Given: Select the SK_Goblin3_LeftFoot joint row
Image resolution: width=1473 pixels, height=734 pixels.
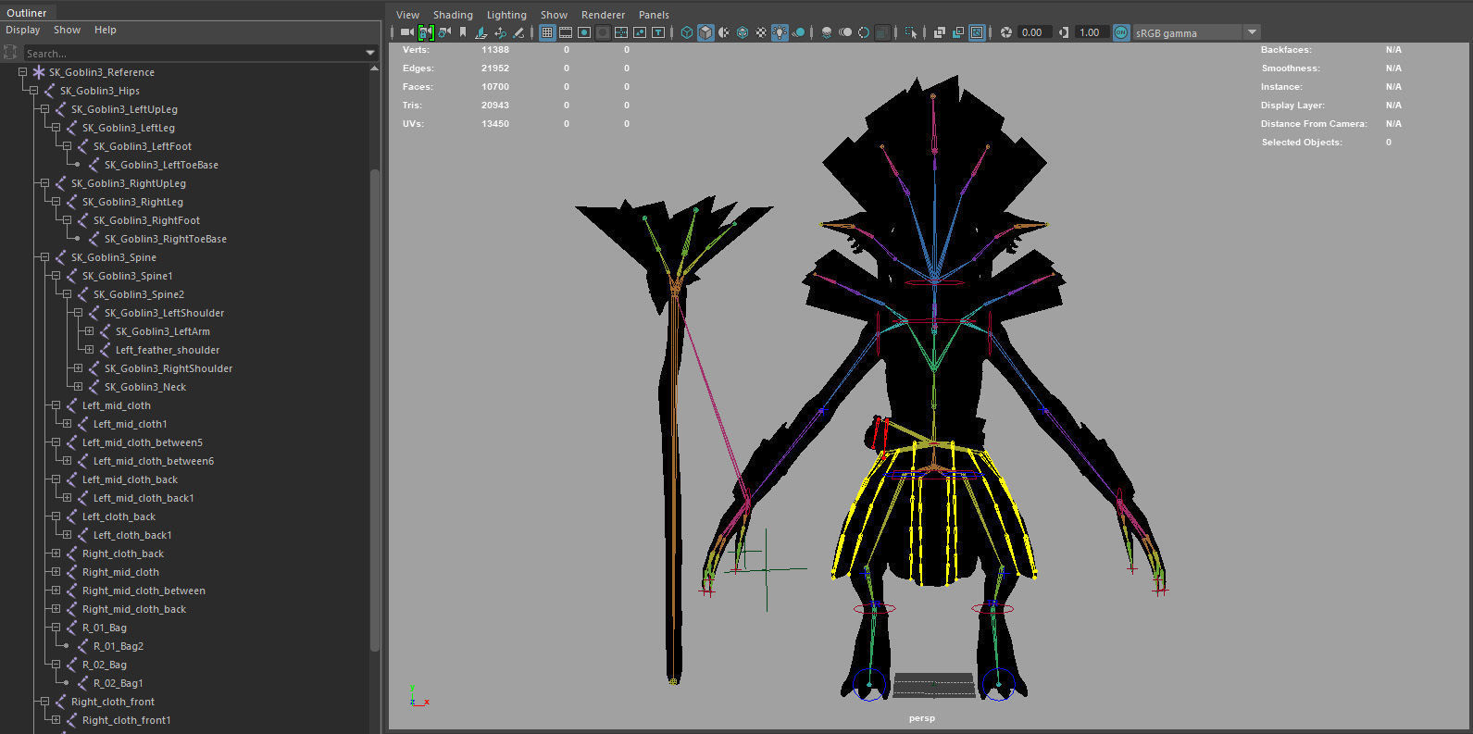Looking at the screenshot, I should click(x=142, y=146).
